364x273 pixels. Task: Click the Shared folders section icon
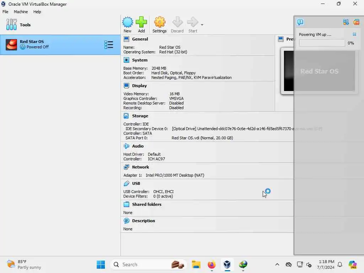tap(126, 204)
